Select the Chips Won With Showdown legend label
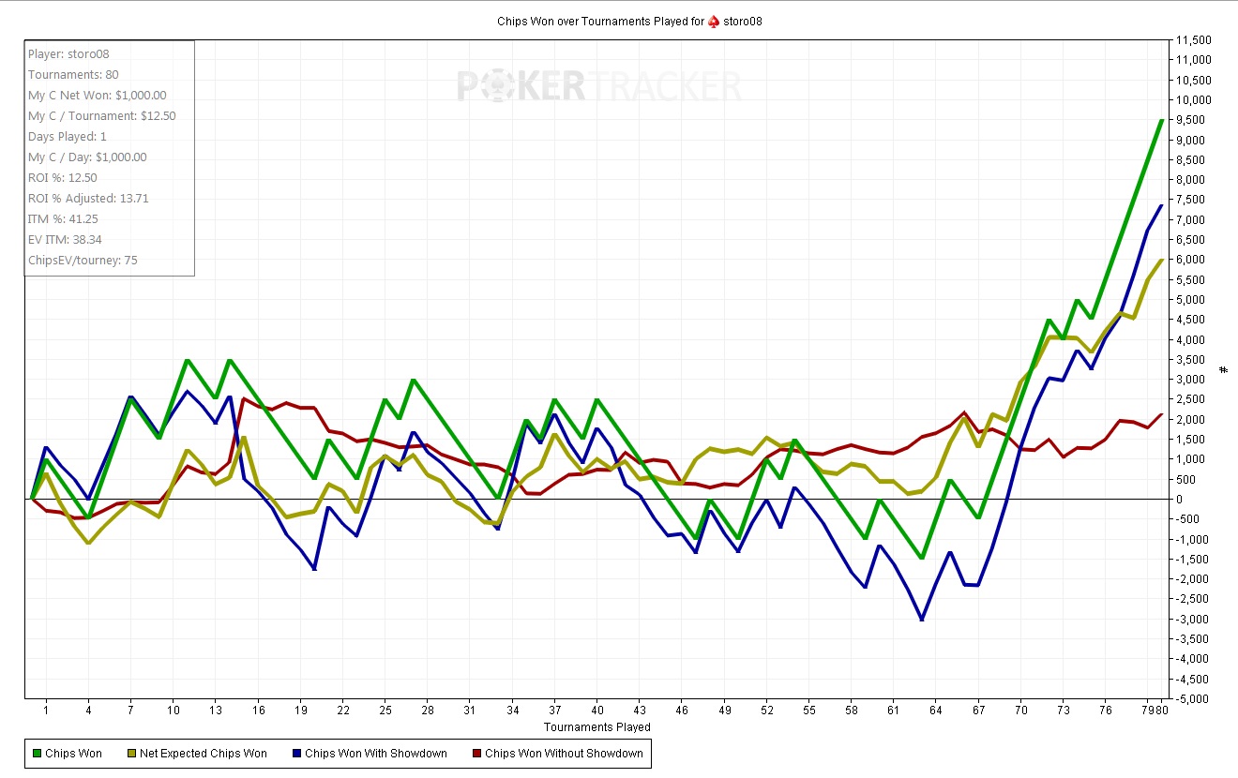 tap(376, 754)
